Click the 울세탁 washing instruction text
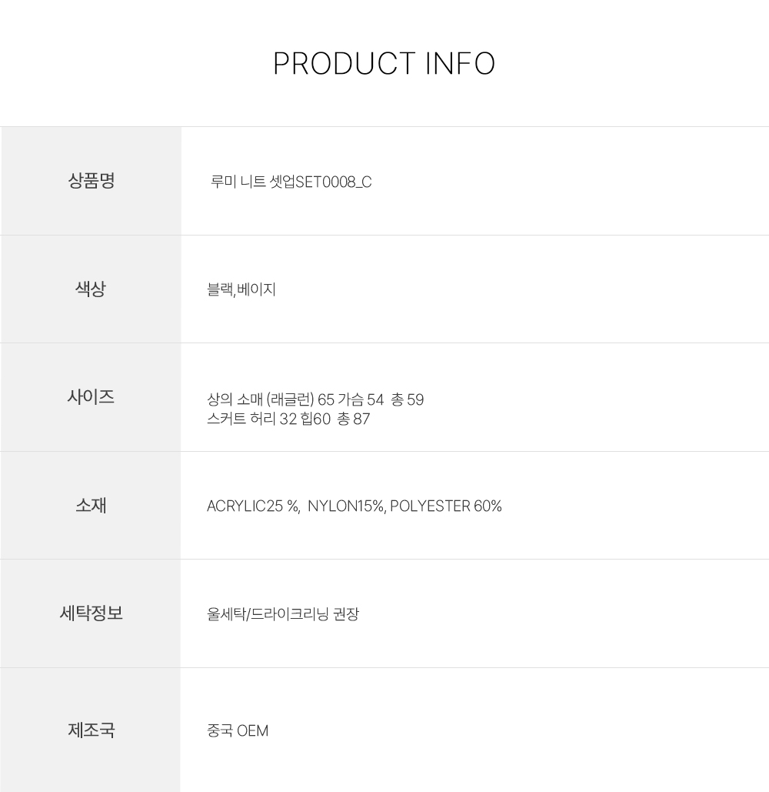Viewport: 769px width, 792px height. point(225,614)
